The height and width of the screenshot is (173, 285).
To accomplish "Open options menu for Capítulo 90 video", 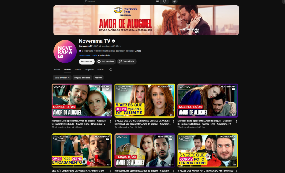I will 111,121.
